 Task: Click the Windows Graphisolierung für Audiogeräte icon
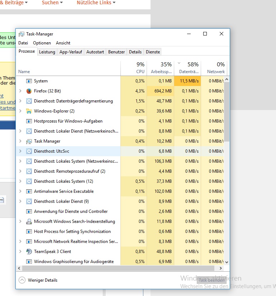click(29, 262)
